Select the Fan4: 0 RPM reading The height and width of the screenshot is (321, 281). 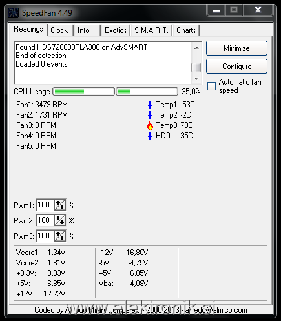(36, 136)
